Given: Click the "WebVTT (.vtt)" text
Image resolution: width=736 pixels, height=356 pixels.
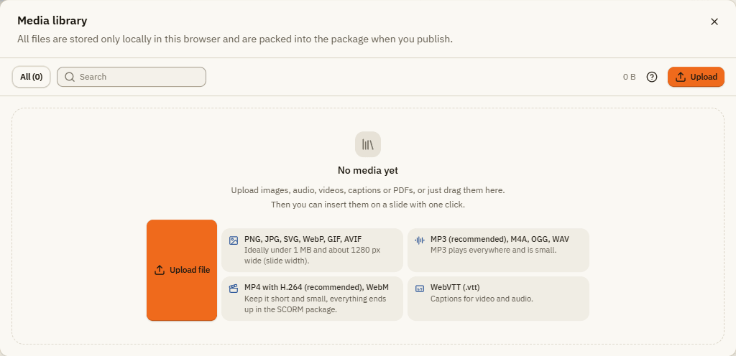Looking at the screenshot, I should (455, 287).
